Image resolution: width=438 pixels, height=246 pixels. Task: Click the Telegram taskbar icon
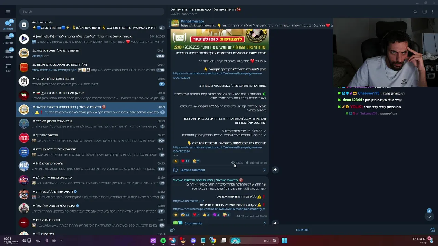pos(173,241)
